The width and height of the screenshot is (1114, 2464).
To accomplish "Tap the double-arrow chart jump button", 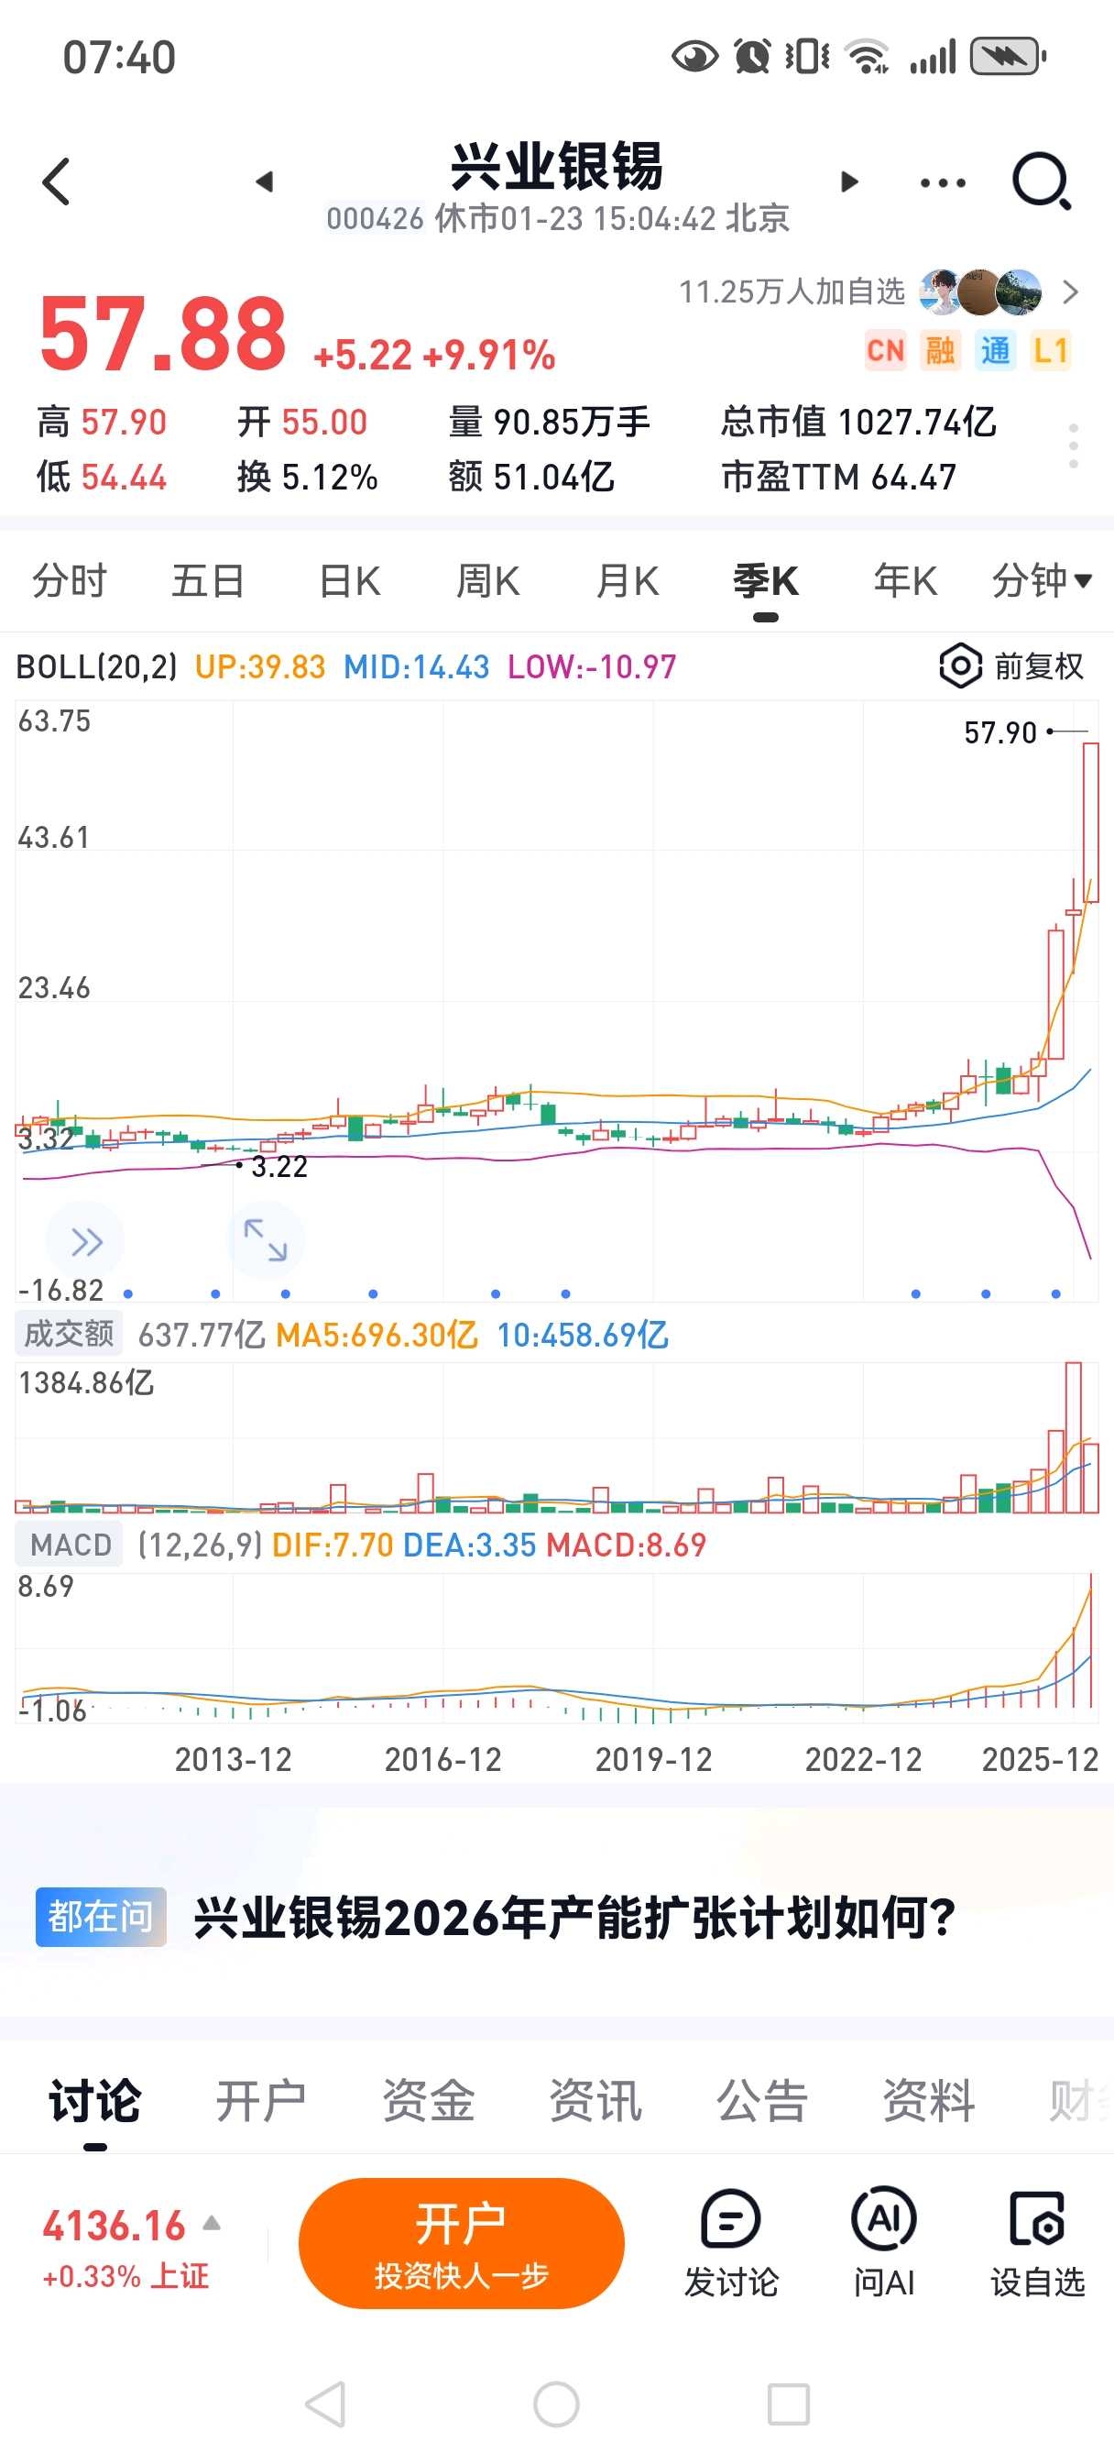I will point(86,1241).
